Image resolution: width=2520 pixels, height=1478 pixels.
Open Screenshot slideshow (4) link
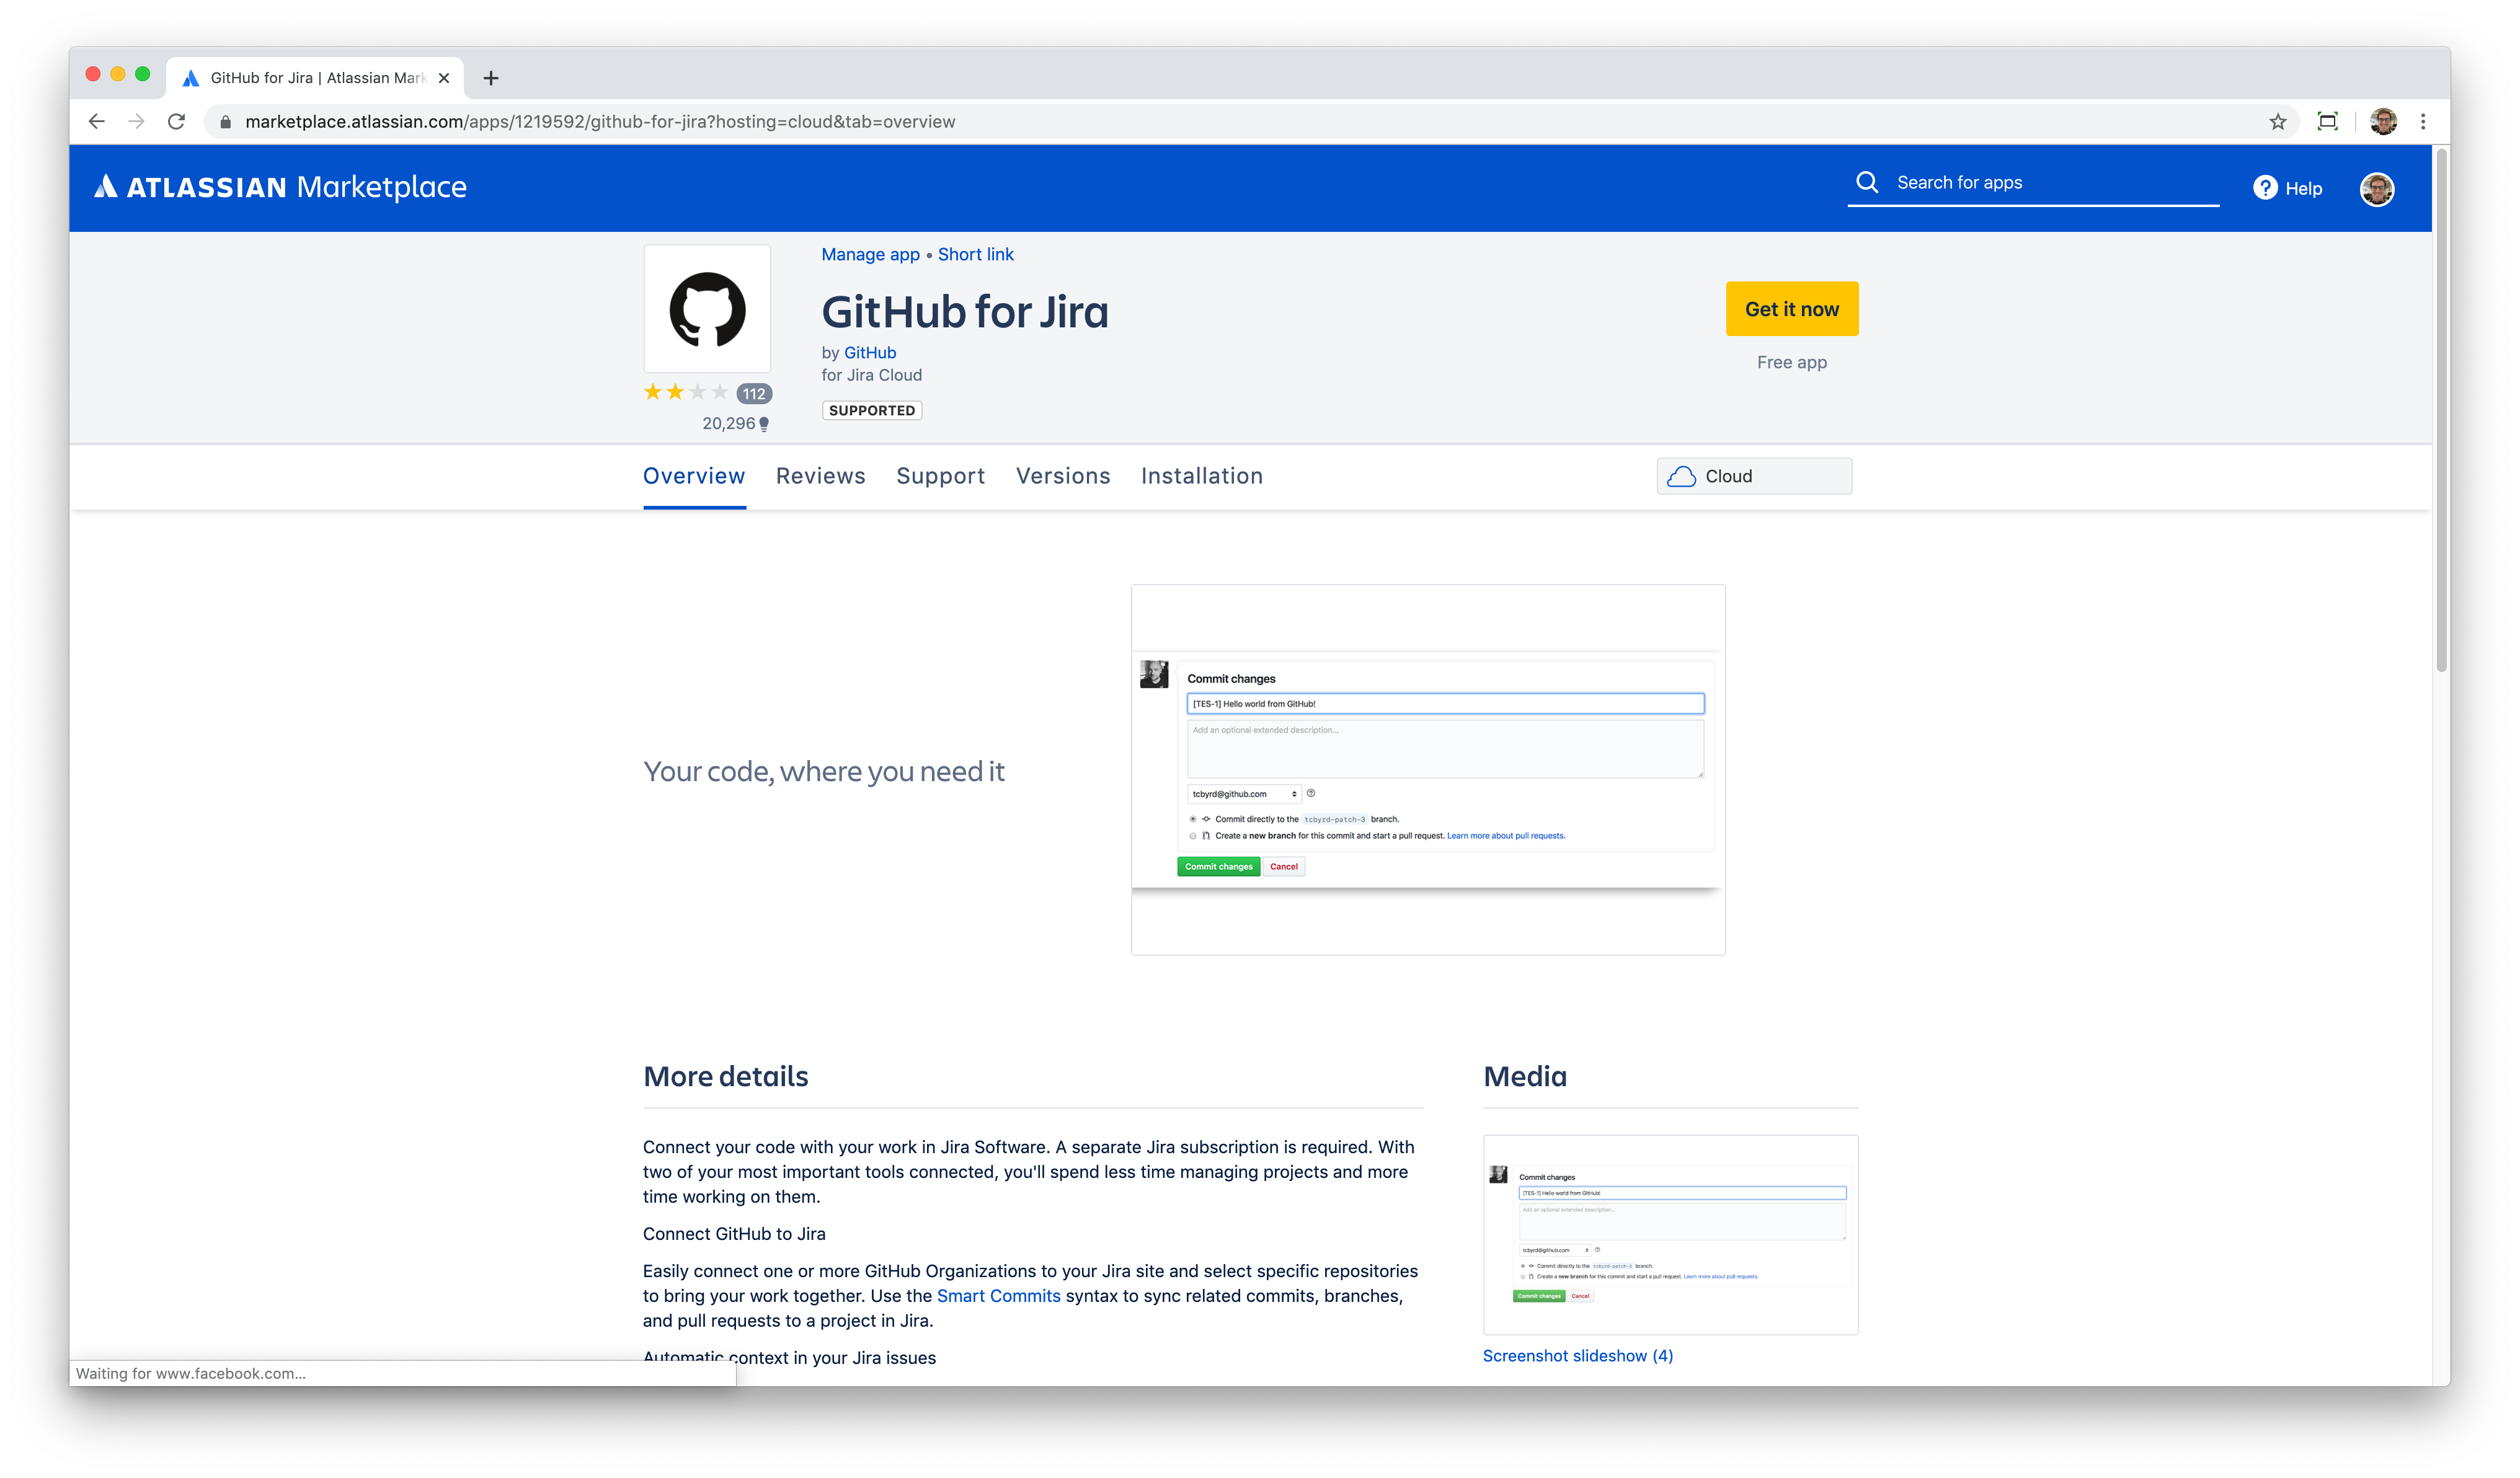tap(1577, 1356)
